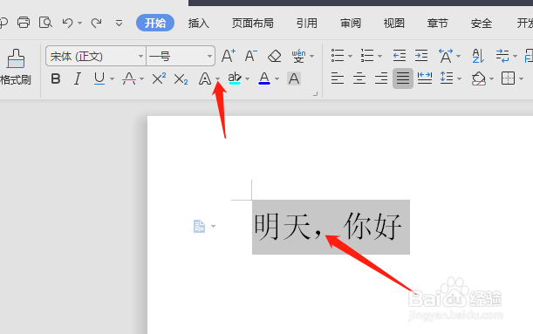Insert a numbered list
Screen dimensions: 533x334
click(x=367, y=56)
